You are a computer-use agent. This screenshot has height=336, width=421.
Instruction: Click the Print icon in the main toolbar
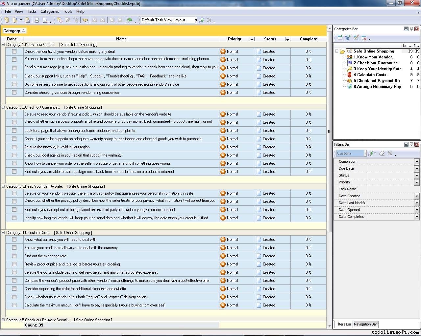[37, 20]
